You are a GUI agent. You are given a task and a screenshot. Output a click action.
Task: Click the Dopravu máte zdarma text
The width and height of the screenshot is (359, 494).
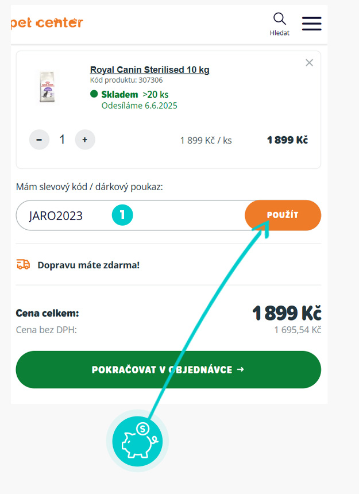[x=88, y=265]
